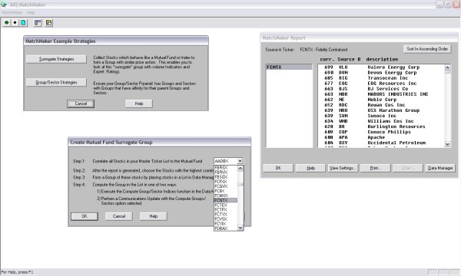
Task: Select FBRSX at the top of the dropdown list
Action: 225,167
